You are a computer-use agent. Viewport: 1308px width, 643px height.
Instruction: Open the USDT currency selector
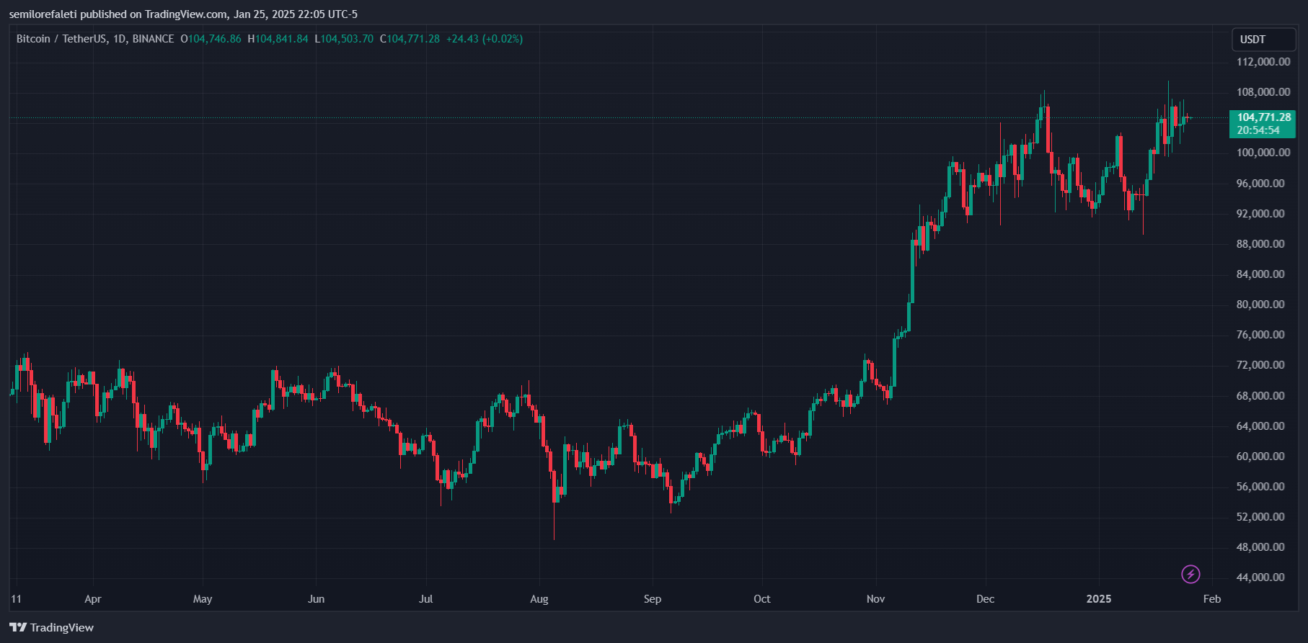point(1263,40)
